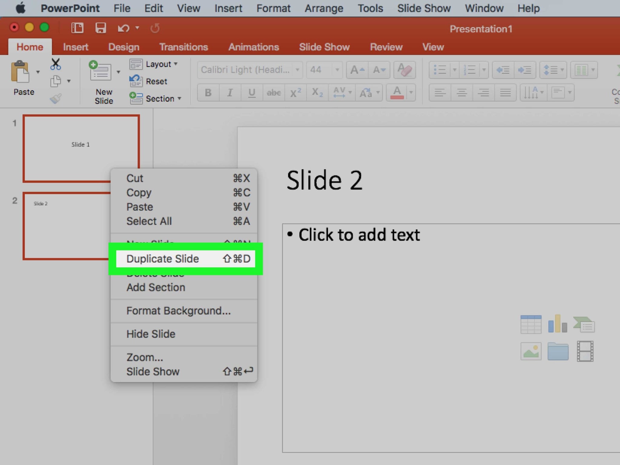Select Format Background in the context menu
Image resolution: width=620 pixels, height=465 pixels.
click(178, 311)
